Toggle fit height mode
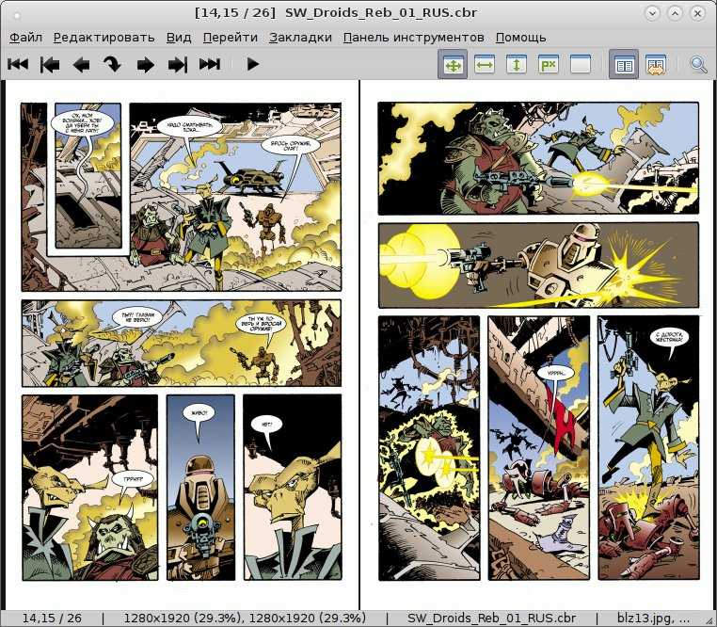The height and width of the screenshot is (627, 717). [517, 65]
